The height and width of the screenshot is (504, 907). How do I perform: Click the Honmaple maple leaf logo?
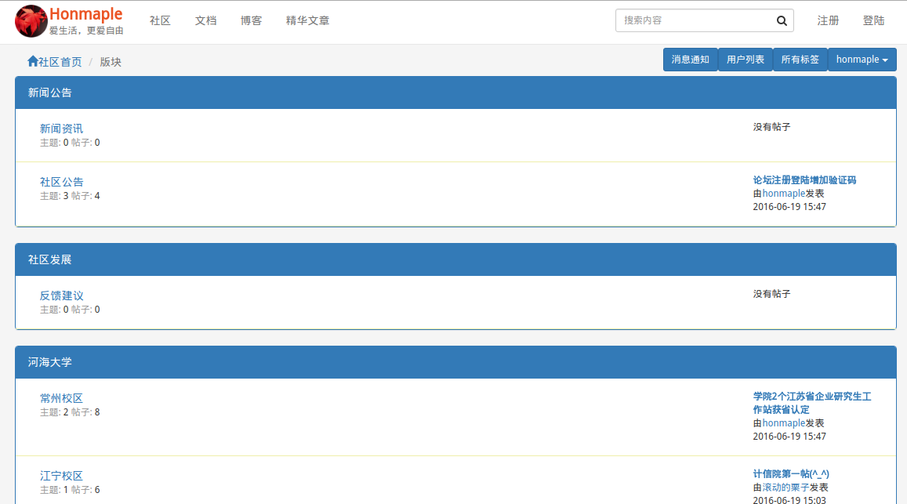point(31,21)
